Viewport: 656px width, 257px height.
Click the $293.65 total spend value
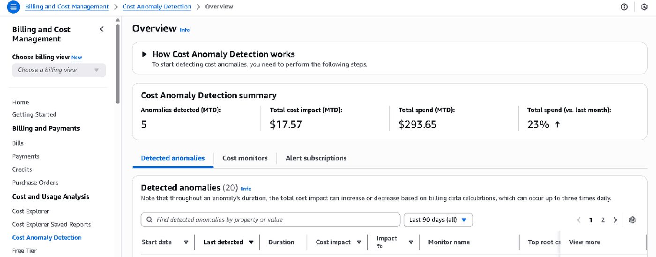(417, 125)
